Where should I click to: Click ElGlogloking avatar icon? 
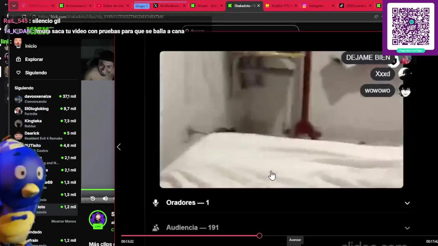pos(18,111)
